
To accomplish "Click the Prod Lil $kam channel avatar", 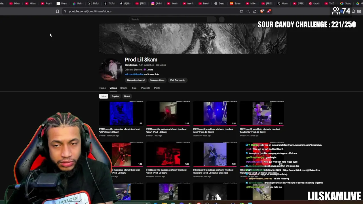I will click(111, 70).
